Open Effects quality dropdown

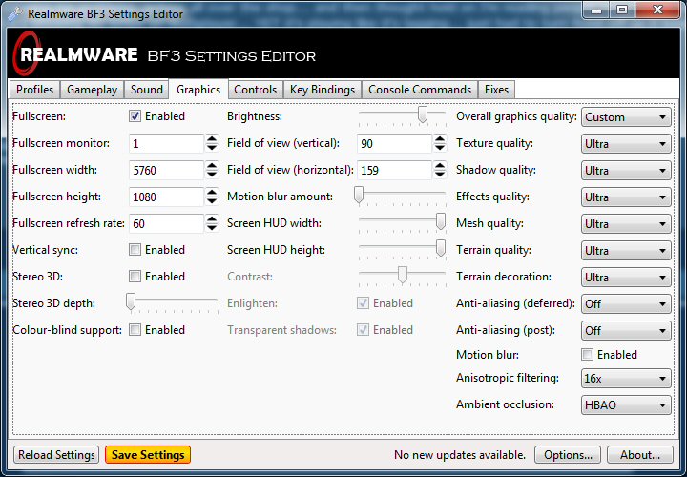point(626,197)
